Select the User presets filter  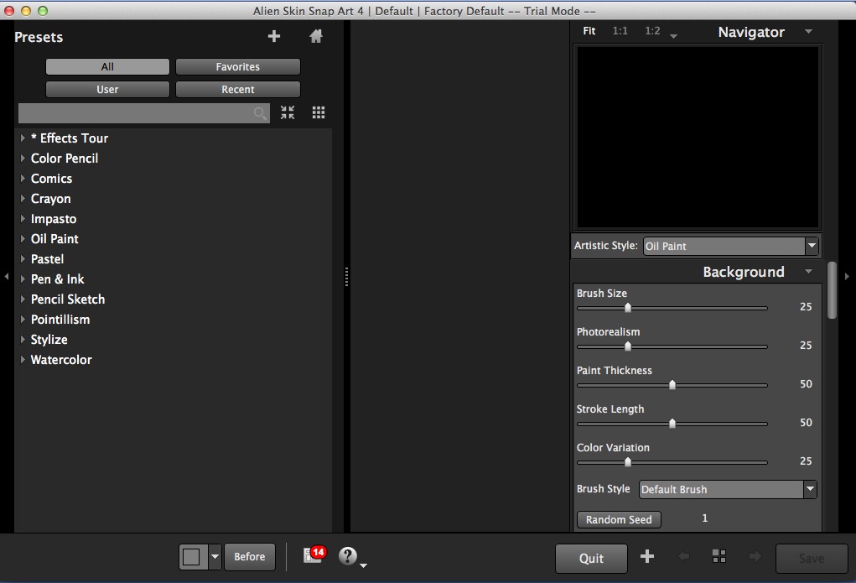(x=107, y=89)
